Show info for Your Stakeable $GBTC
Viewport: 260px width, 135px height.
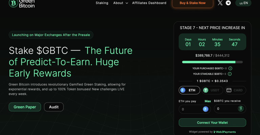pos(230,74)
